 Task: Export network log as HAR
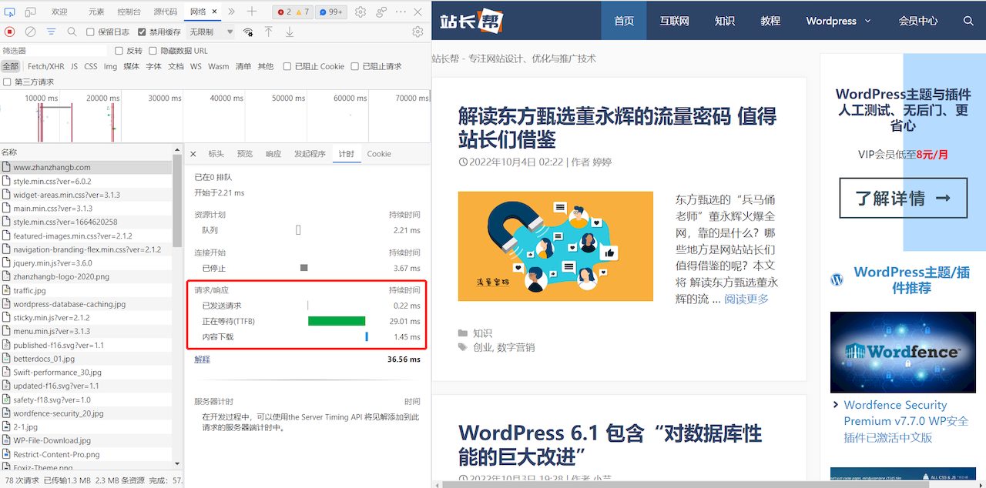288,32
